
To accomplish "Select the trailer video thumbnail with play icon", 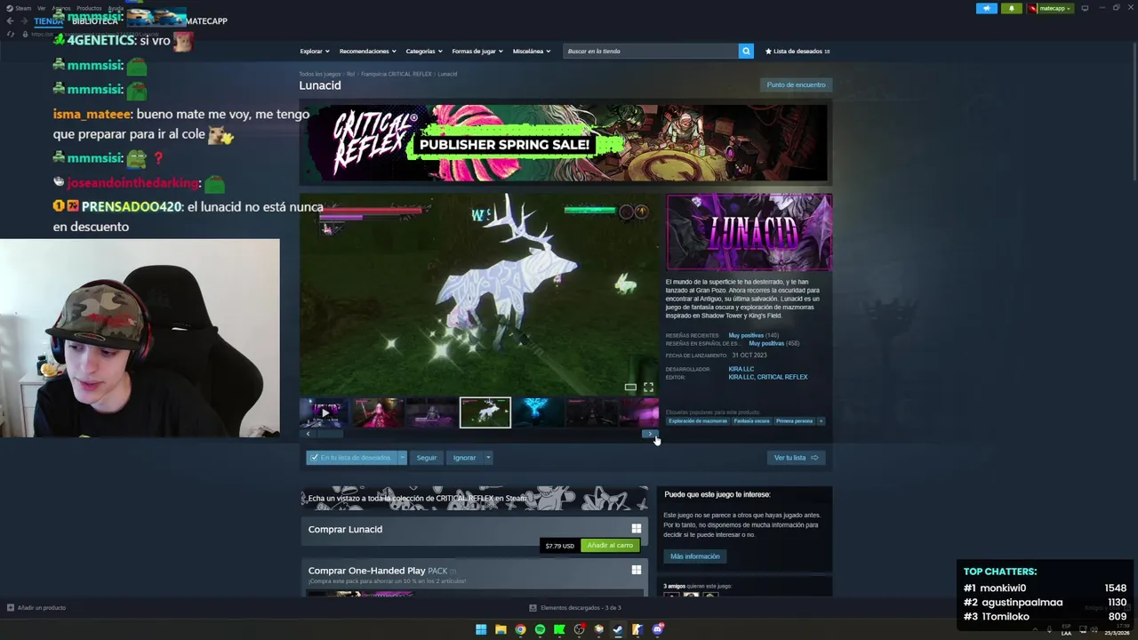I will tap(325, 412).
